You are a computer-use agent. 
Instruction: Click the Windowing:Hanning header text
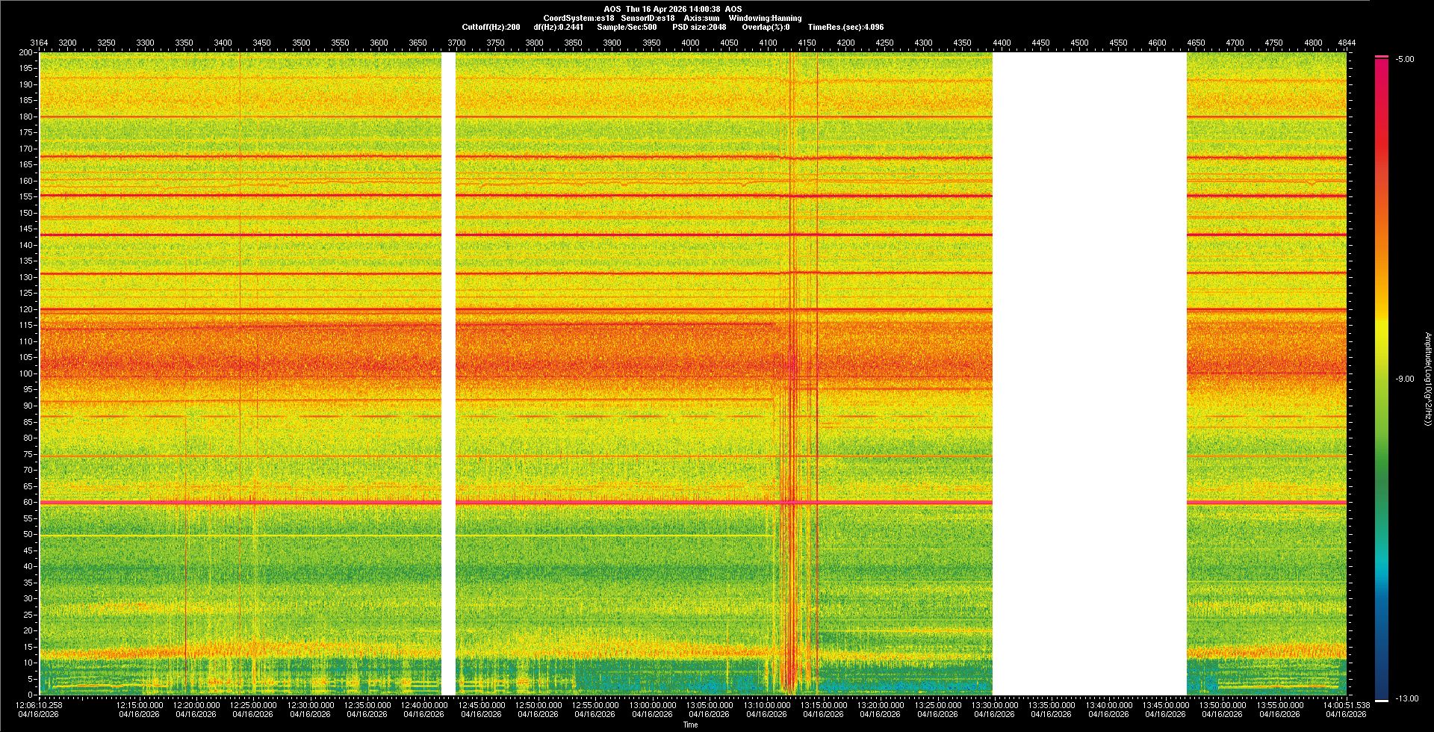coord(765,18)
